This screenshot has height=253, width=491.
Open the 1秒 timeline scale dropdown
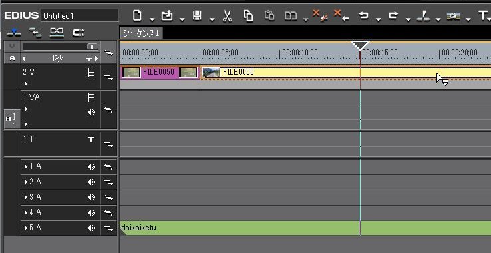[x=89, y=59]
